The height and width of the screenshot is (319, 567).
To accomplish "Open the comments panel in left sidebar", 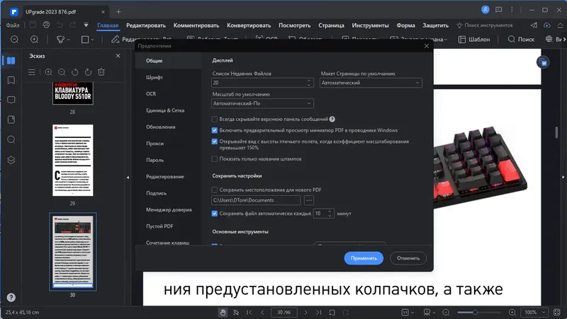I will [x=11, y=100].
